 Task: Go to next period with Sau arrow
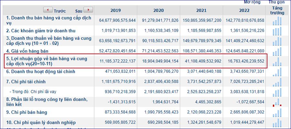(88, 10)
